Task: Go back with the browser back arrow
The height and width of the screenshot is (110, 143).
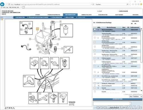Action: (2, 4)
